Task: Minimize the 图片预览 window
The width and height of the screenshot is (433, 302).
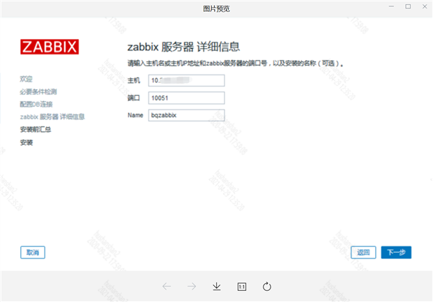Action: (x=391, y=6)
